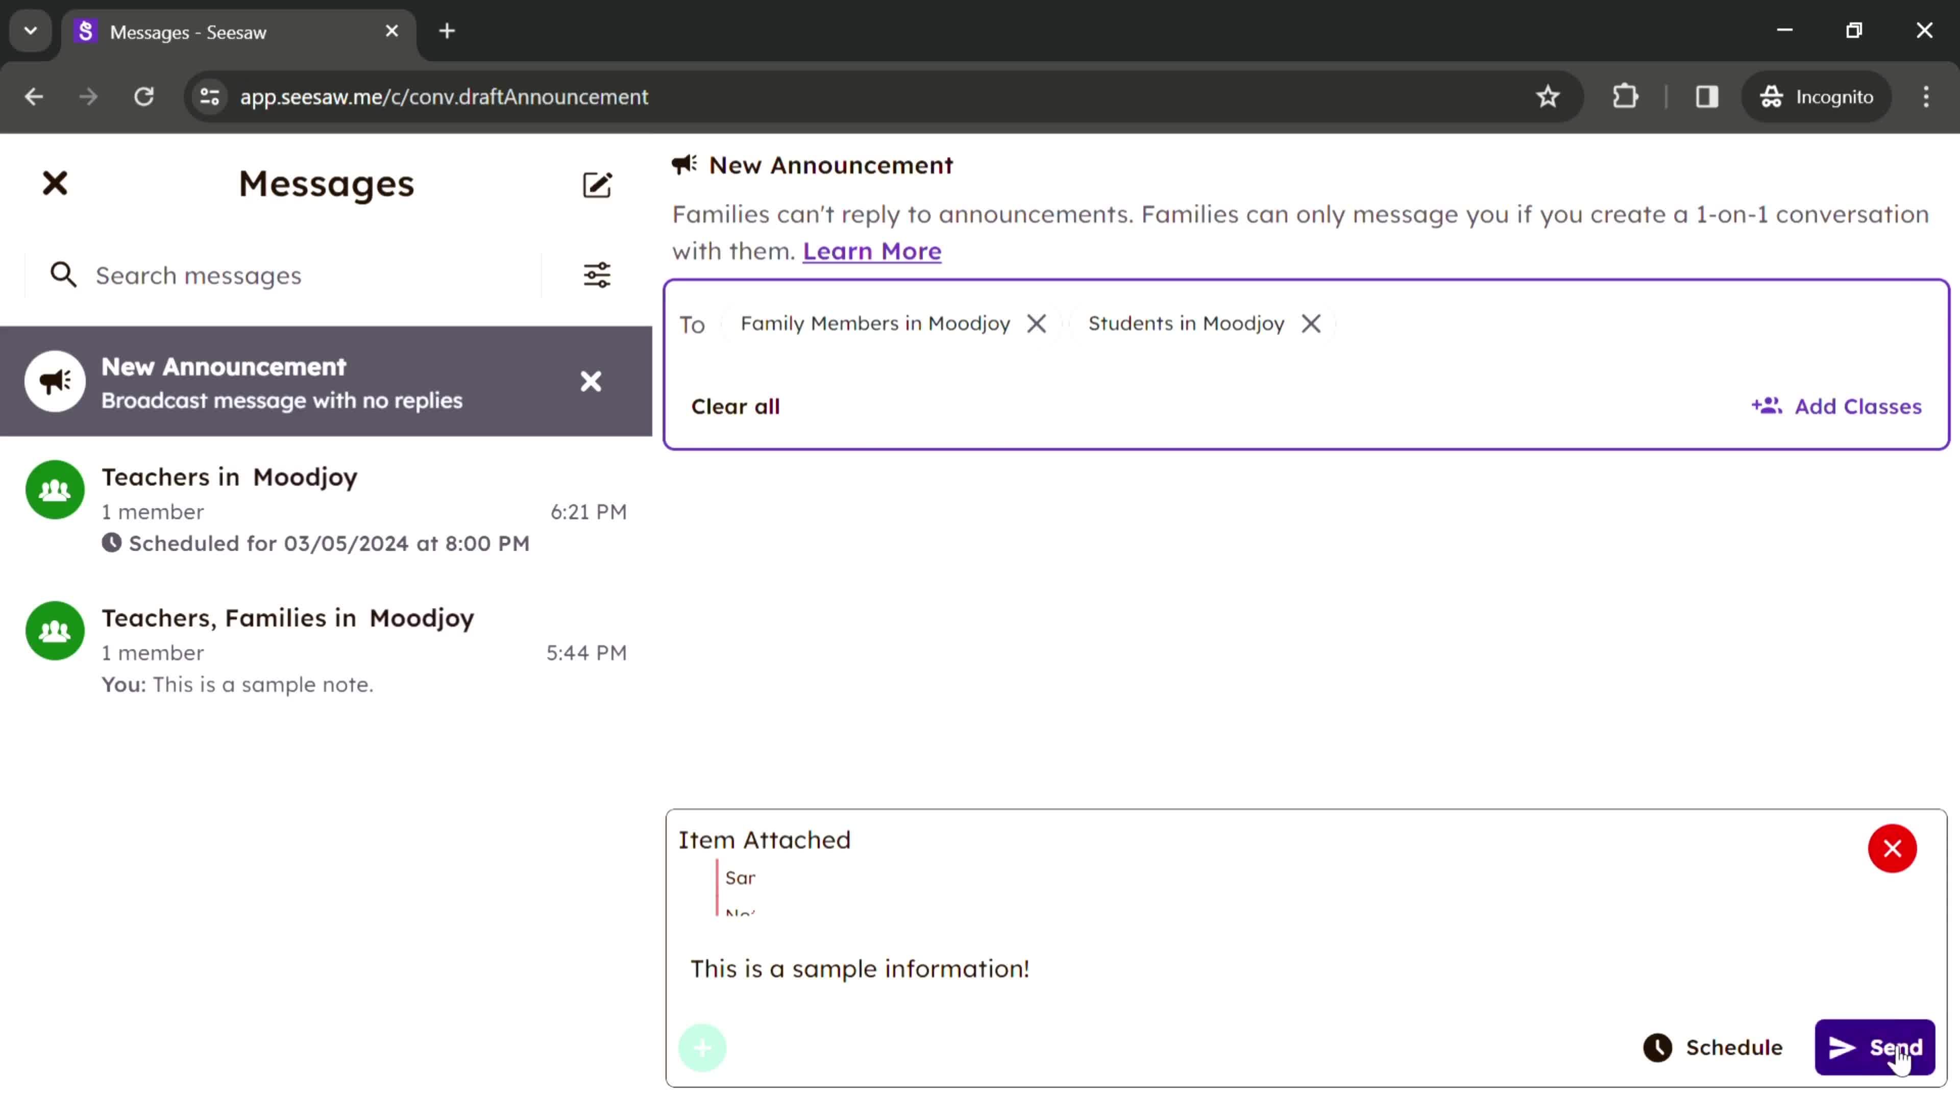1960x1102 pixels.
Task: Remove Family Members in Moodjoy recipient
Action: point(1037,323)
